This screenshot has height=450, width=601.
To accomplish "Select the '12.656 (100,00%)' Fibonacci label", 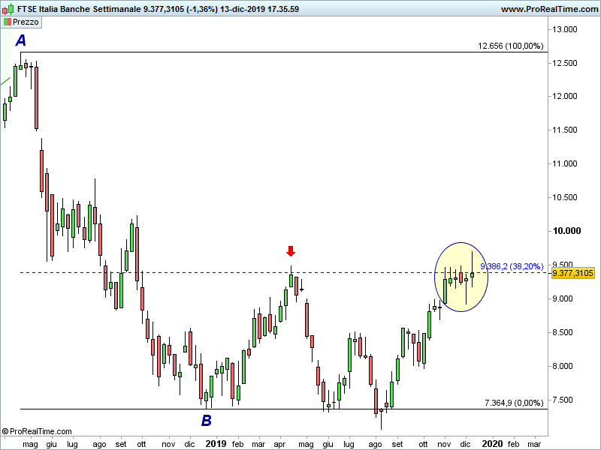I will click(510, 46).
